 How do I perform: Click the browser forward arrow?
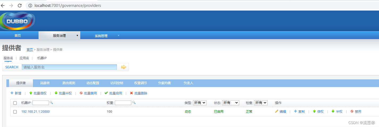pos(11,5)
